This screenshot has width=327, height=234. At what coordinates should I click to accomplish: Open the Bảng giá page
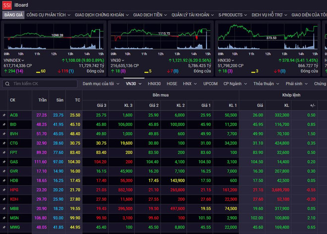click(x=13, y=15)
